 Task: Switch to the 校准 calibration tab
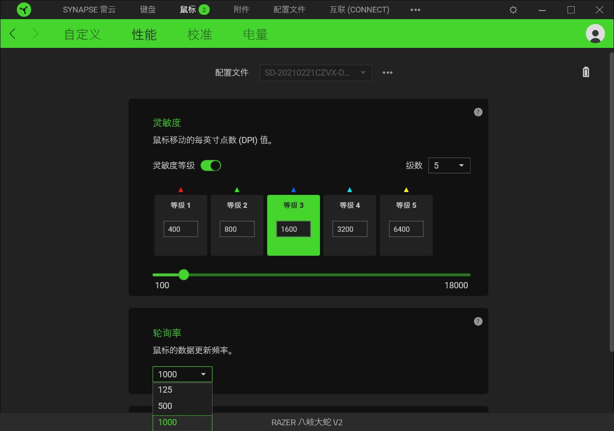[x=199, y=34]
